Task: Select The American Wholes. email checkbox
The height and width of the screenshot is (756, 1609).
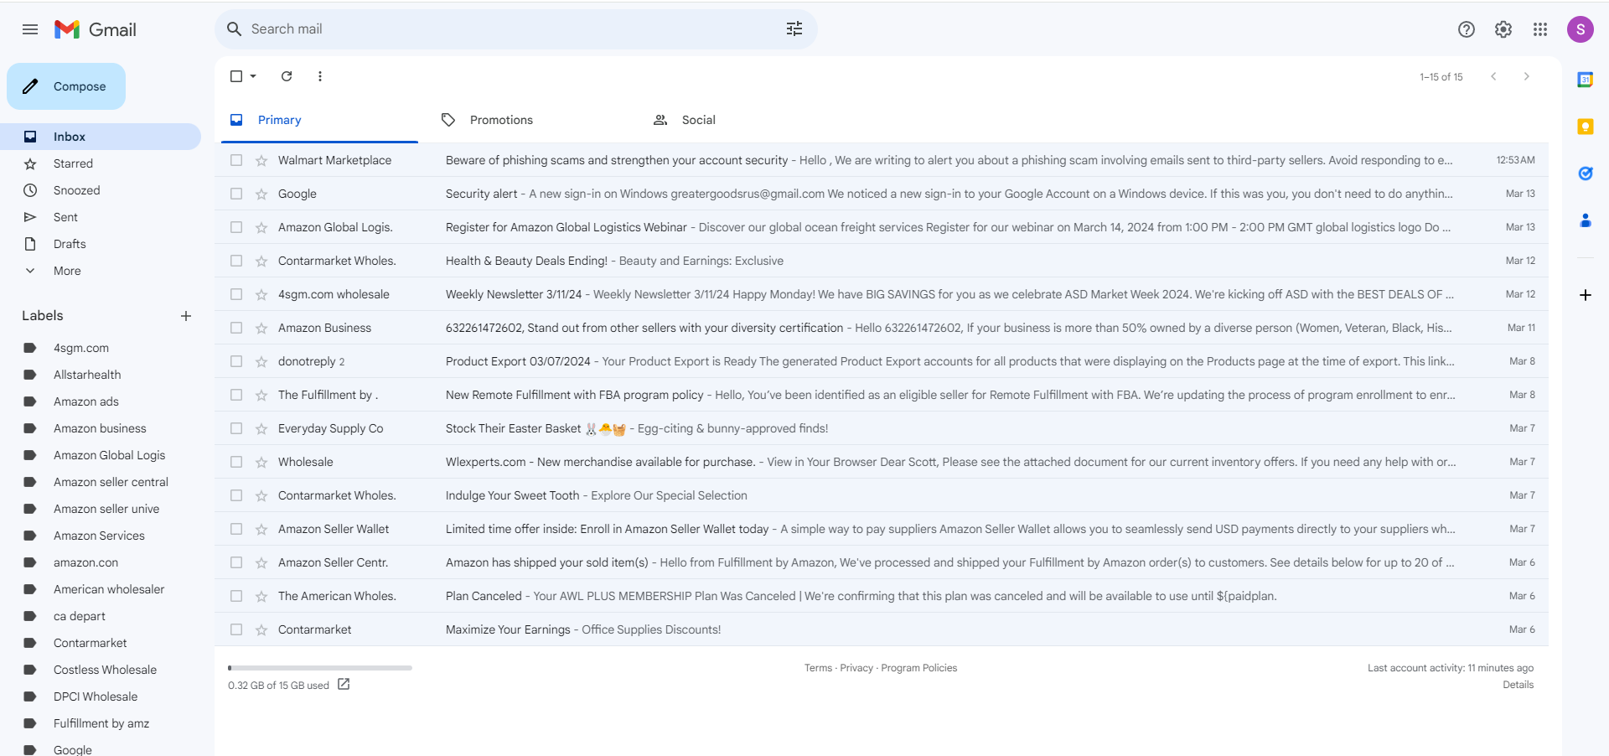Action: (x=236, y=596)
